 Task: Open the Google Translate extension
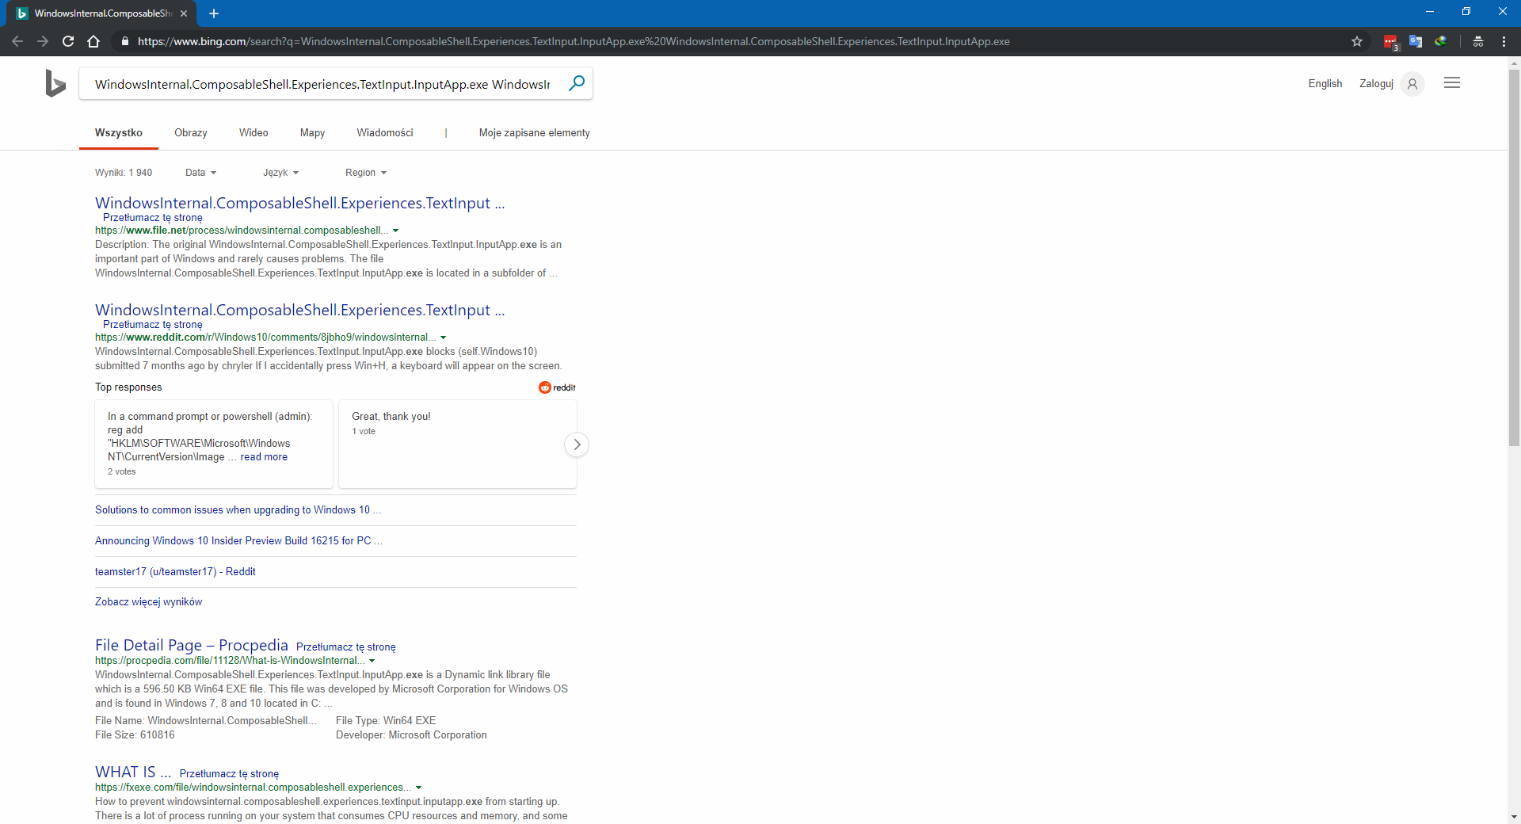click(x=1416, y=41)
